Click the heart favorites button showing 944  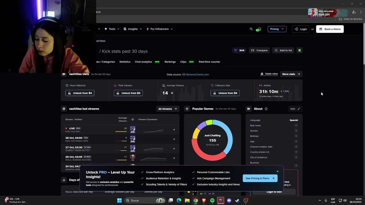[239, 50]
